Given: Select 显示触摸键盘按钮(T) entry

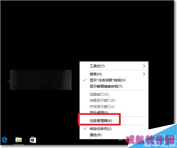Looking at the screenshot, I should click(x=114, y=86).
